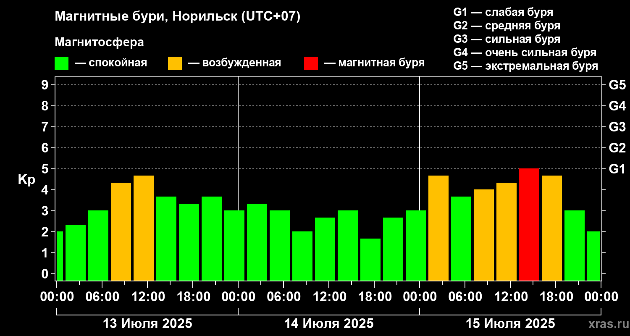Click the '5' value on Kp axis
630x336 pixels.
click(46, 169)
